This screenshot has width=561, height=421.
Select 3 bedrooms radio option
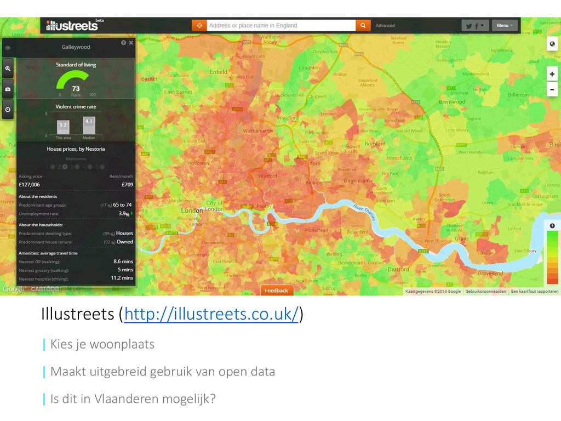[x=77, y=167]
